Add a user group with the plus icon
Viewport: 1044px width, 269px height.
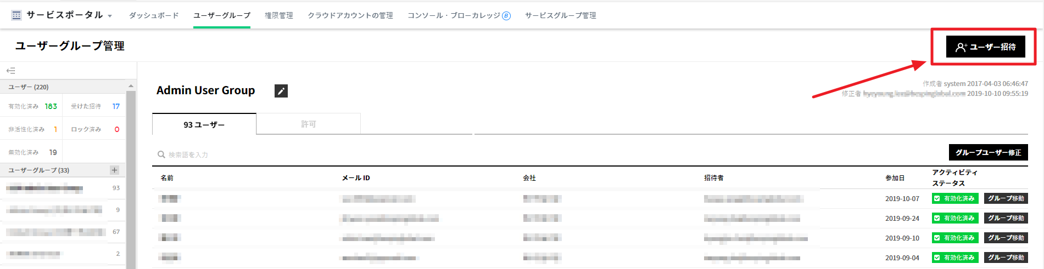(114, 170)
